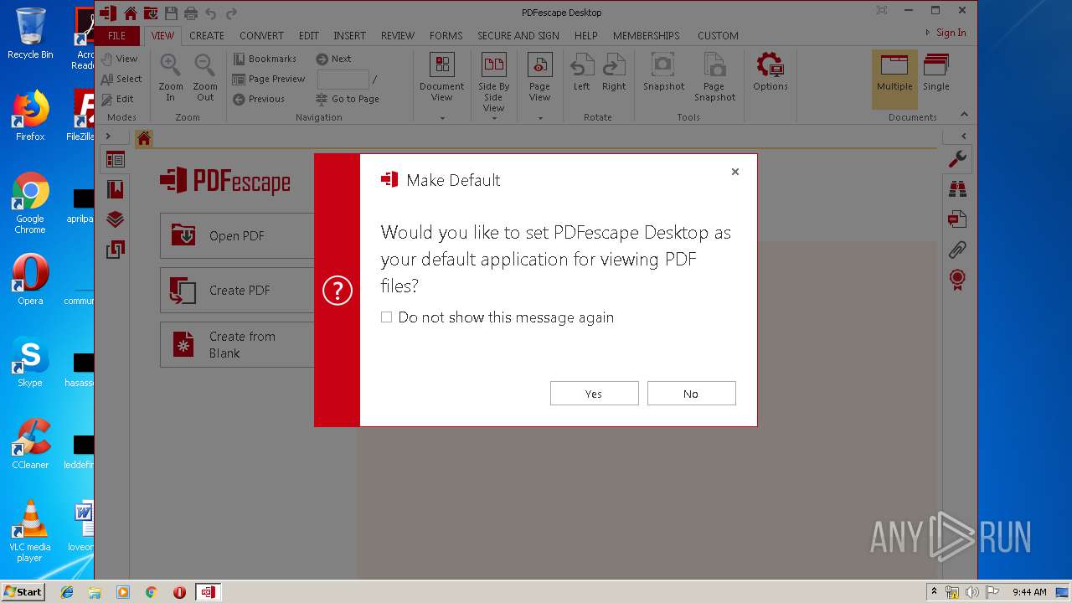This screenshot has width=1072, height=603.
Task: Click Create from Blank button
Action: [x=237, y=344]
